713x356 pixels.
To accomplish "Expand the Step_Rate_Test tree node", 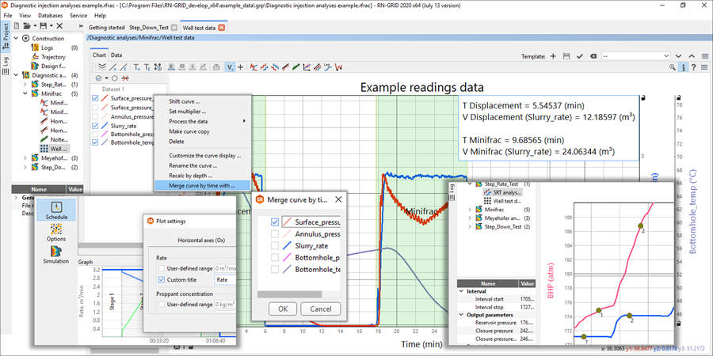I will click(25, 84).
